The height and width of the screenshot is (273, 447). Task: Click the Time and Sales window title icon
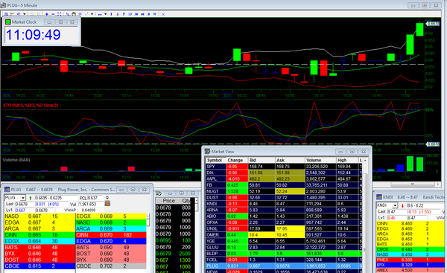point(159,193)
